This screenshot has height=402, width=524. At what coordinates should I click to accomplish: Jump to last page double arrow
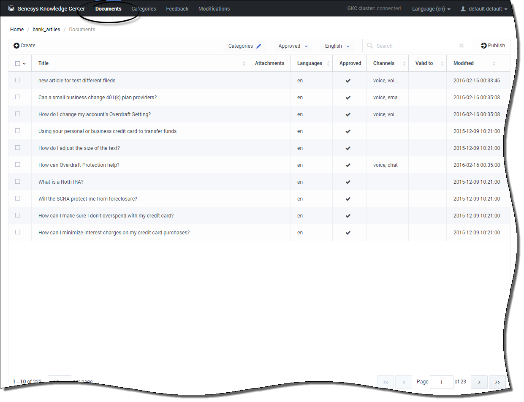coord(497,382)
